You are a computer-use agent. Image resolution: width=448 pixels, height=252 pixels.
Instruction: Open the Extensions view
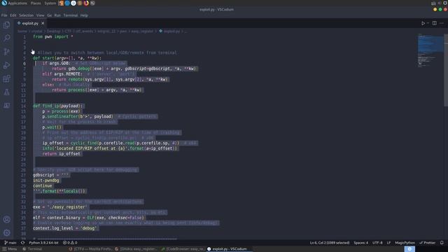pyautogui.click(x=6, y=78)
